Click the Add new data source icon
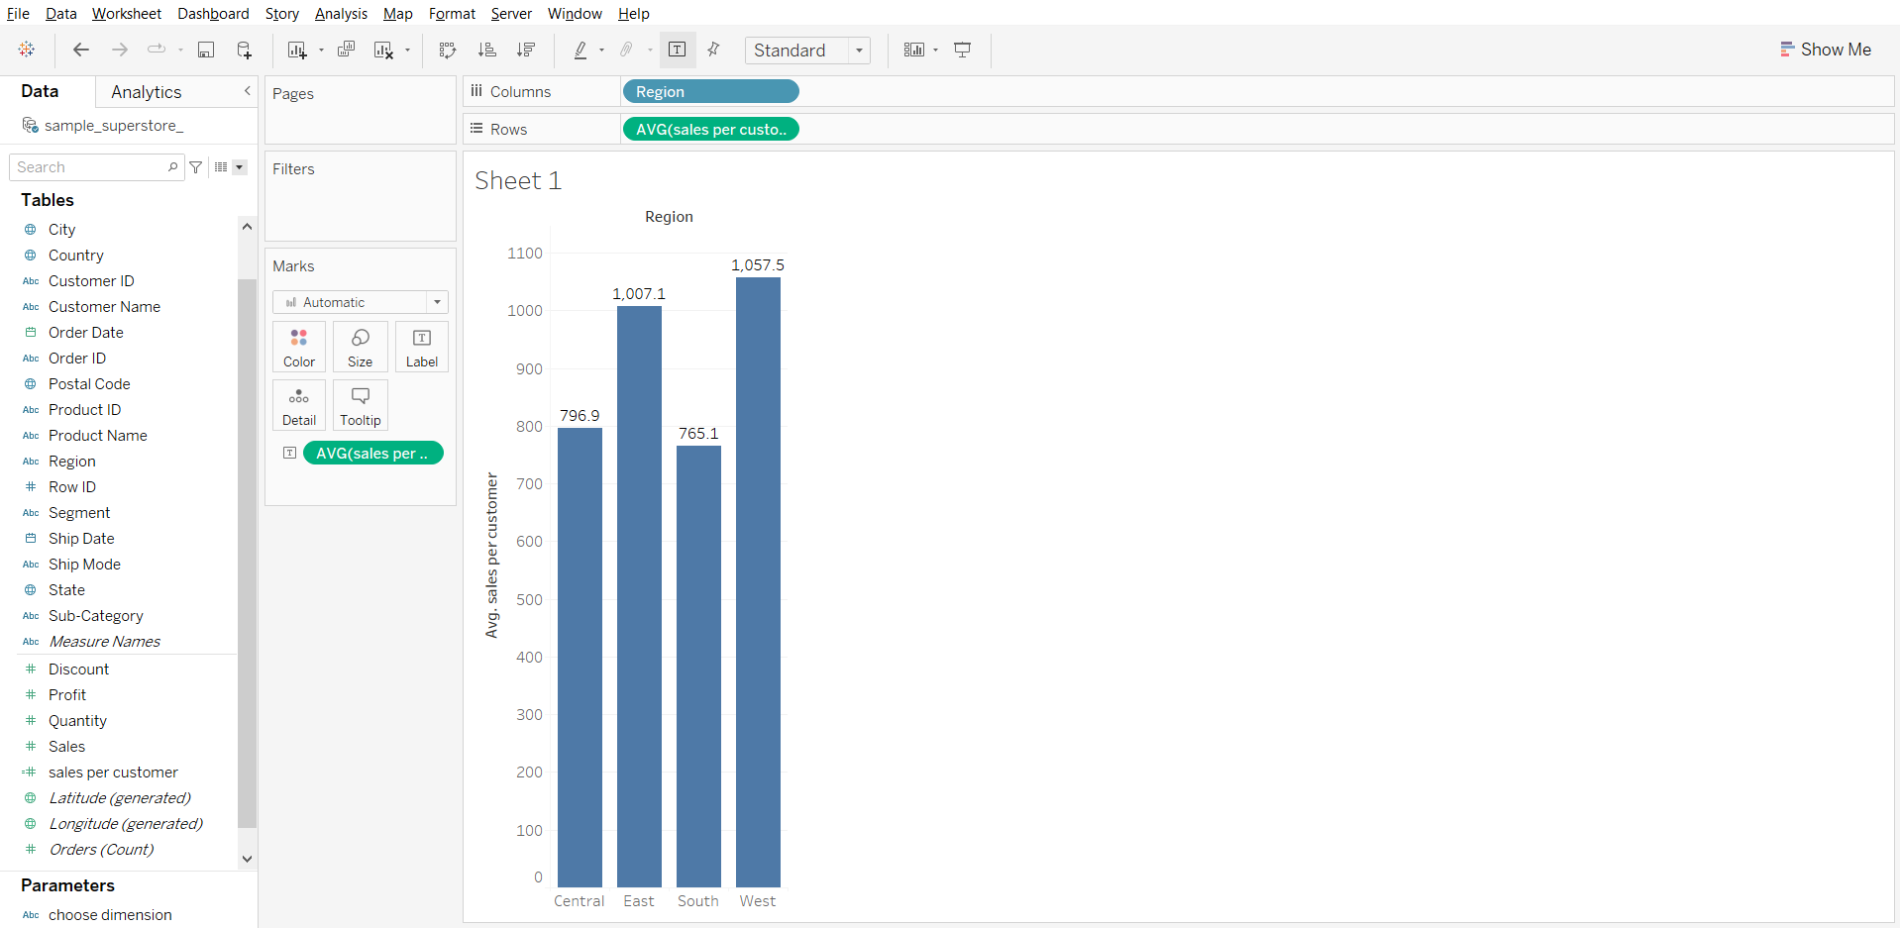This screenshot has width=1900, height=928. [x=244, y=50]
